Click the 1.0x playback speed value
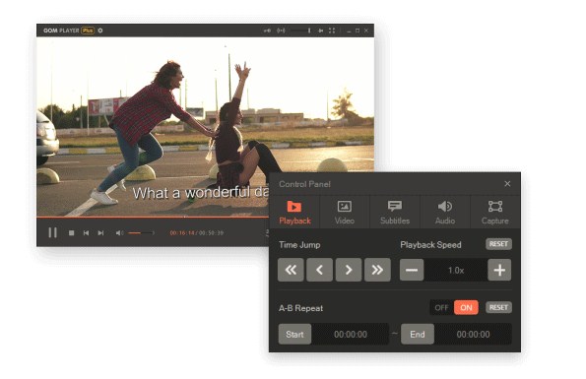Viewport: 586px width, 379px height. (456, 270)
